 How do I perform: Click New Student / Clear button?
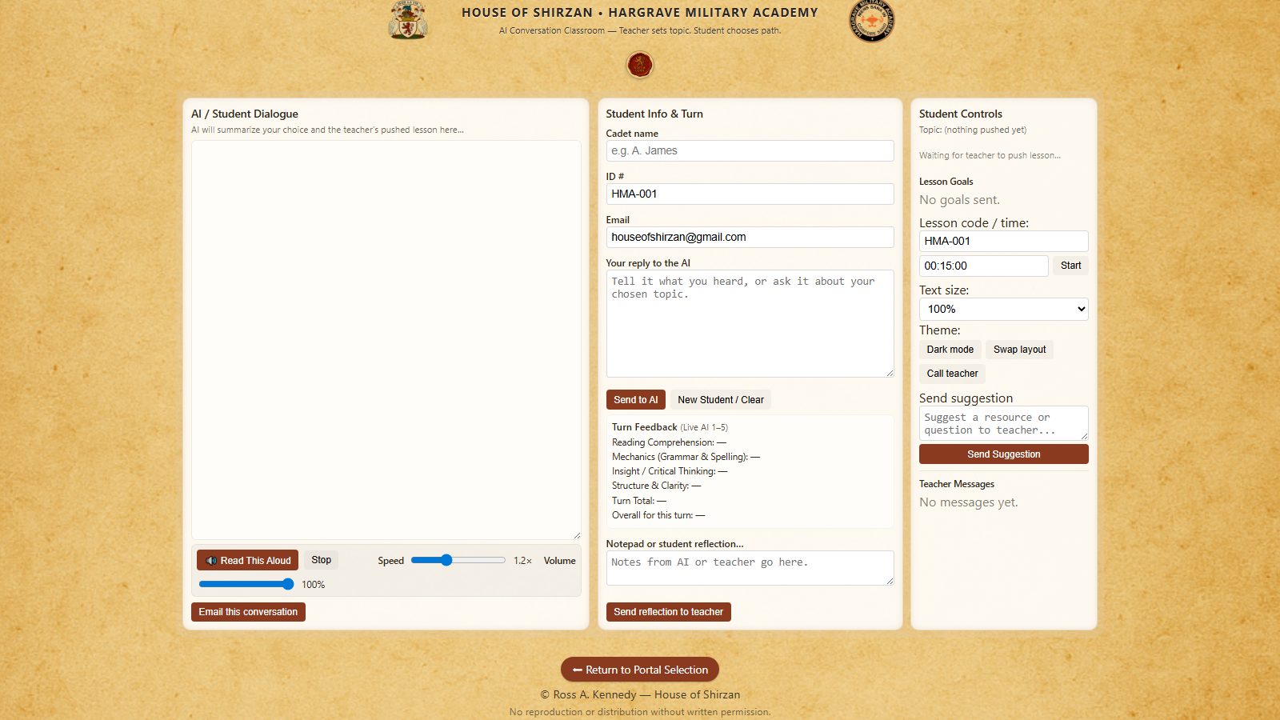coord(720,400)
